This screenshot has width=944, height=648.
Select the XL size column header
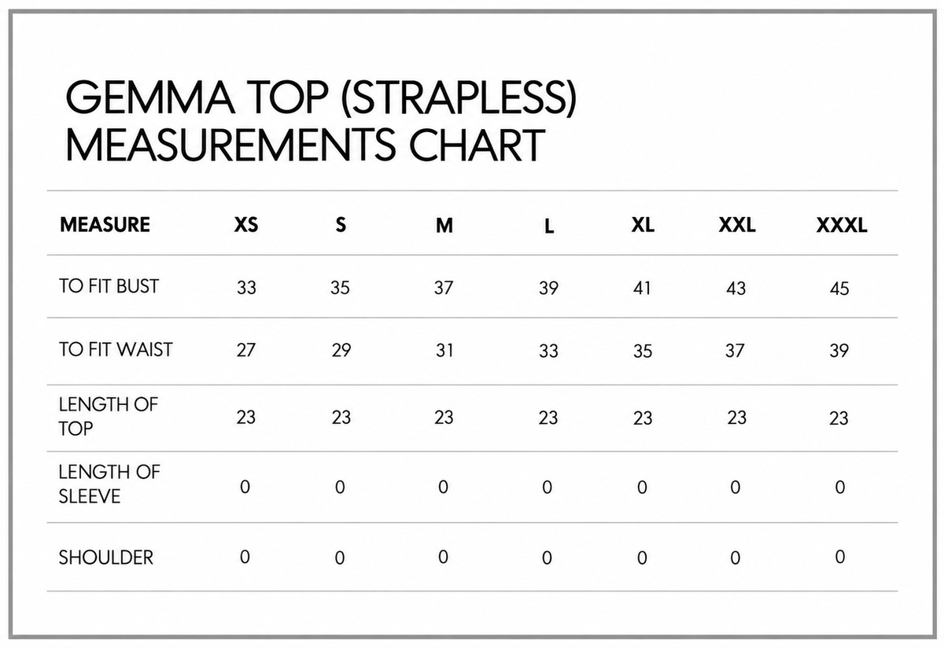pos(643,225)
